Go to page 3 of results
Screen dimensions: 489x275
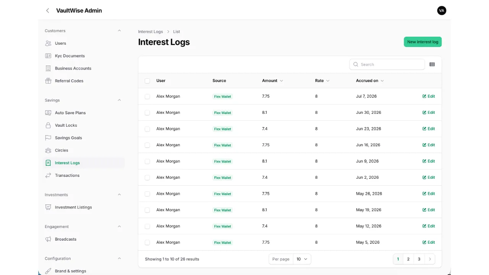point(419,259)
